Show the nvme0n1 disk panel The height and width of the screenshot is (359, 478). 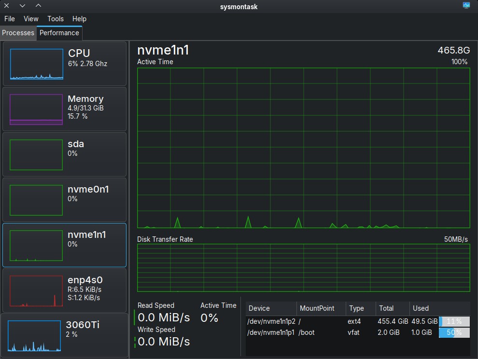37,200
